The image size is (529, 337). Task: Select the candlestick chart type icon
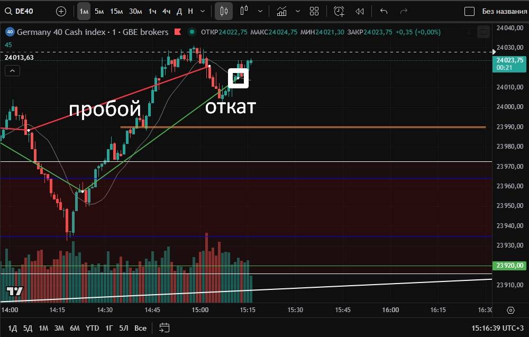(224, 11)
